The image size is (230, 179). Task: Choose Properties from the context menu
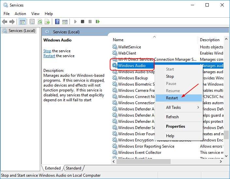[179, 126]
